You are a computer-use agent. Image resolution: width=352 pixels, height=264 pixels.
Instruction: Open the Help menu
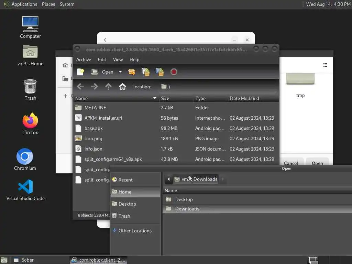(134, 59)
